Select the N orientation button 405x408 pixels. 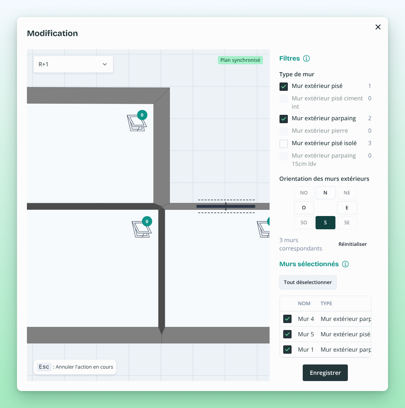coord(325,193)
